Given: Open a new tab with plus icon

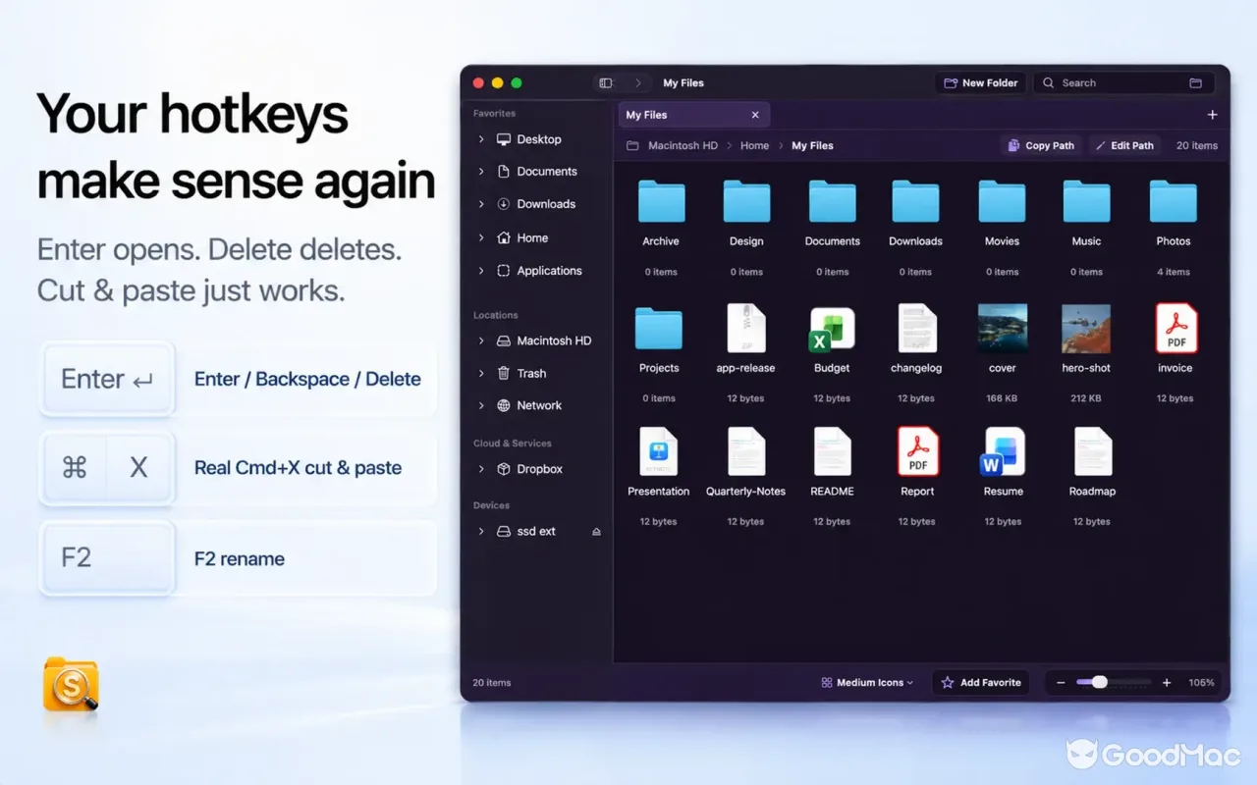Looking at the screenshot, I should coord(1212,115).
